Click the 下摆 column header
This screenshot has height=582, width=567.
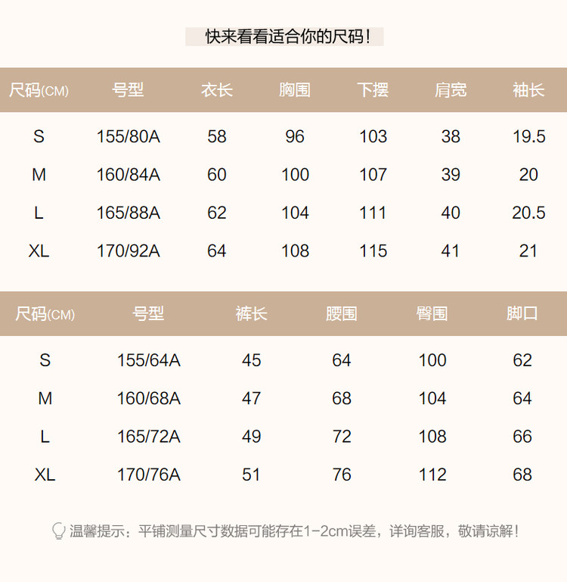tap(373, 90)
